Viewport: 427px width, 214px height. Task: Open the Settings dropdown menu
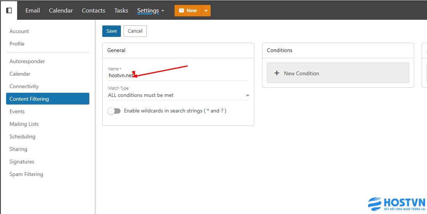[x=151, y=11]
